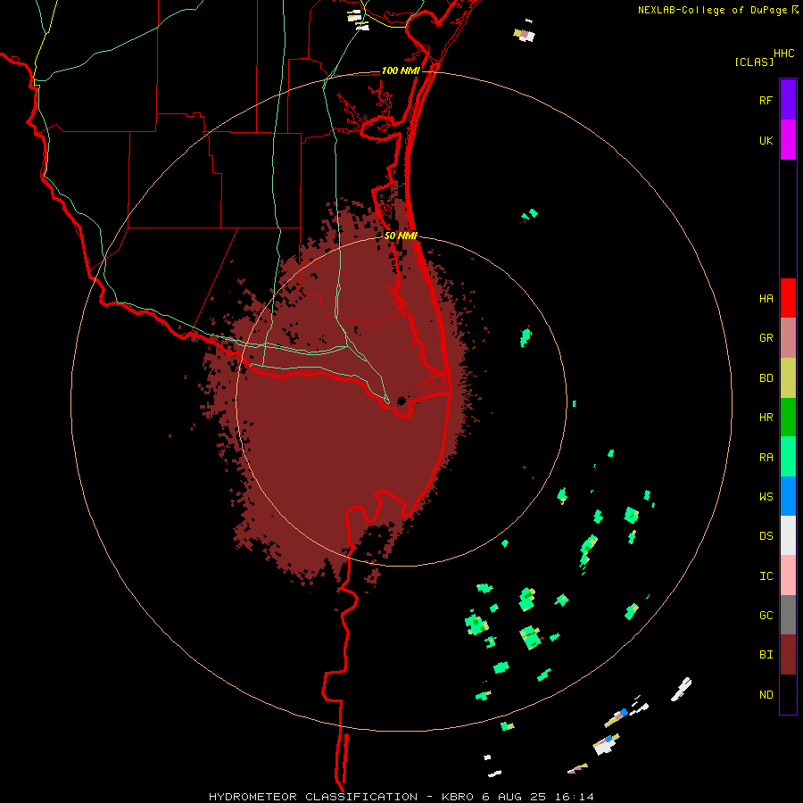Click the RF purple legend color swatch
Image resolution: width=803 pixels, height=803 pixels.
[788, 99]
